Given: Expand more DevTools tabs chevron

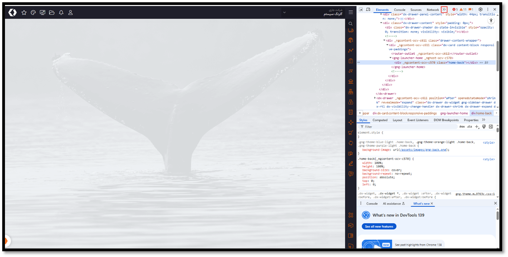Looking at the screenshot, I should tap(444, 10).
